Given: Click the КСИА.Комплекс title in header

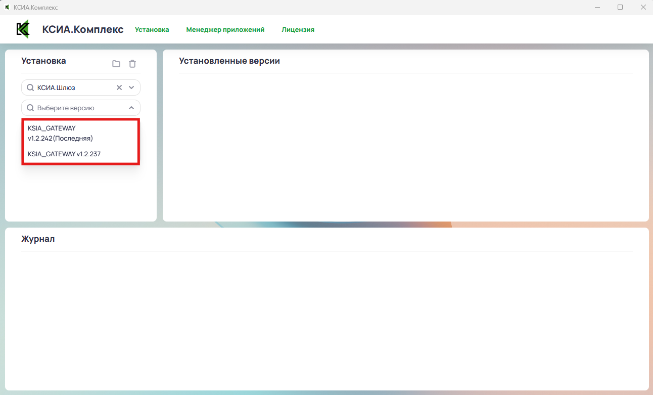Looking at the screenshot, I should coord(83,29).
